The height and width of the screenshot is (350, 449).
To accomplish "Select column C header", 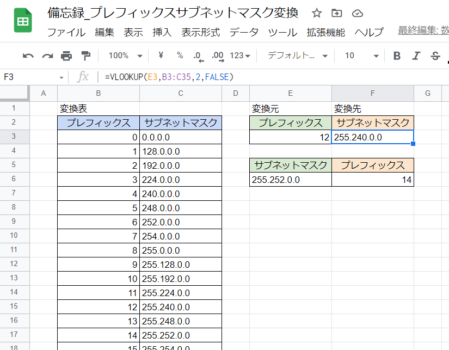I will click(x=180, y=94).
